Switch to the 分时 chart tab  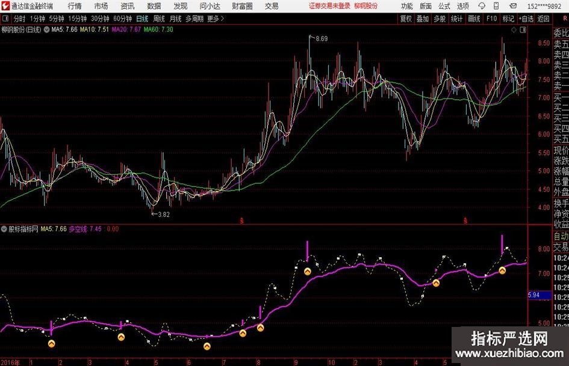20,19
